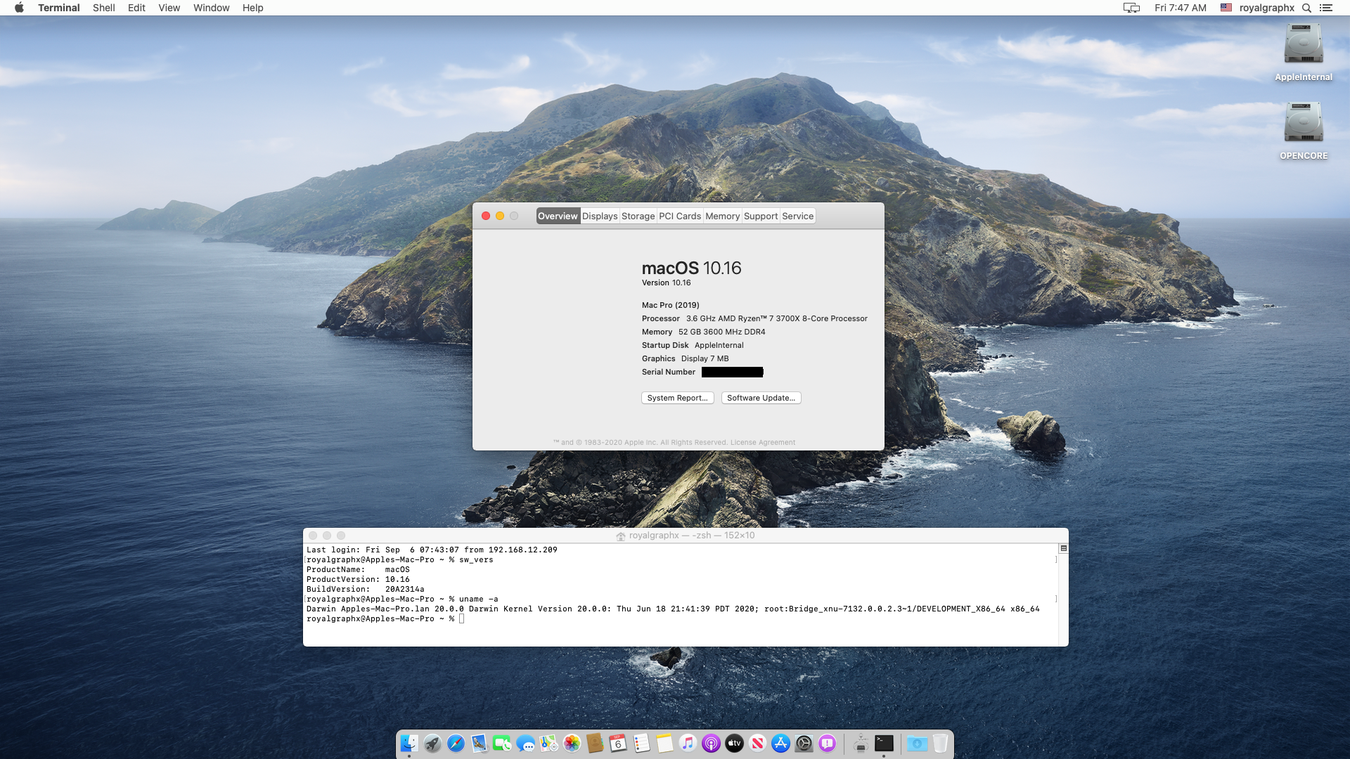Select AppleInternal drive on desktop

[1304, 52]
